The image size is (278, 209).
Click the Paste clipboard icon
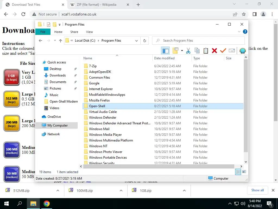(206, 51)
